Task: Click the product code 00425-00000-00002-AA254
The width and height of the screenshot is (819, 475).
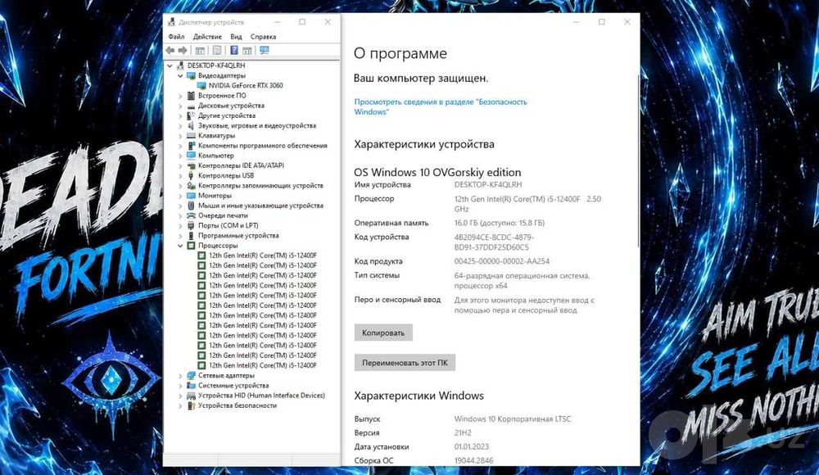Action: click(x=501, y=261)
